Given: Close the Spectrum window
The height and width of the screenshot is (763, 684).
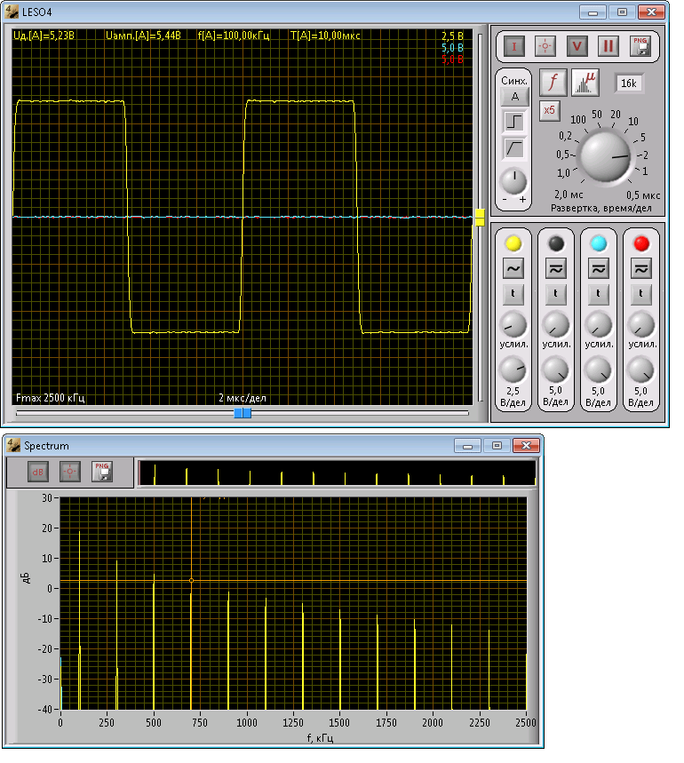Looking at the screenshot, I should (526, 446).
